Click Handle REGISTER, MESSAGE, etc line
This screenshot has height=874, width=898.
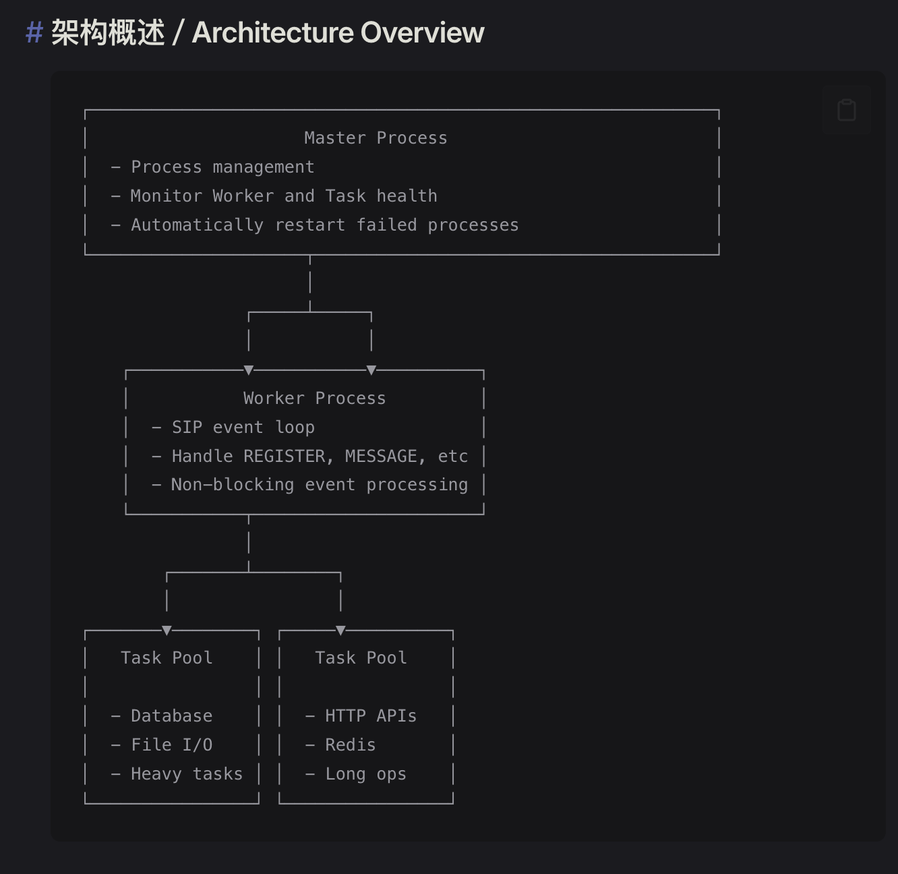[x=320, y=457]
